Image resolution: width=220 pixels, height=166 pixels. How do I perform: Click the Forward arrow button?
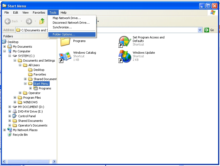click(x=29, y=21)
